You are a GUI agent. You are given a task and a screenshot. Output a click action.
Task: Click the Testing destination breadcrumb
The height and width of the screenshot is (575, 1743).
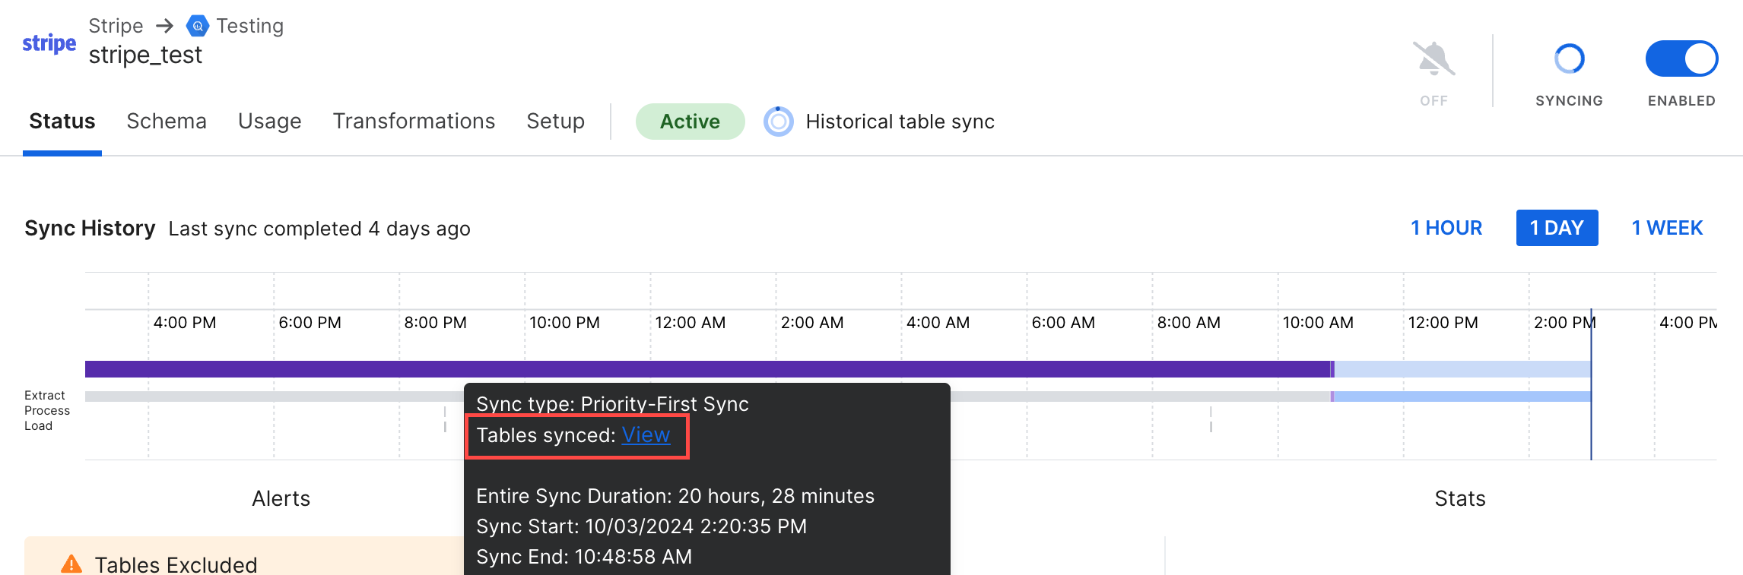(249, 26)
